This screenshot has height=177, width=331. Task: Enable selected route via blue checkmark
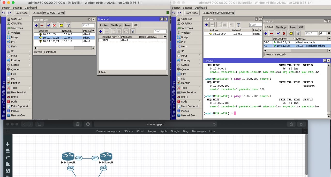pos(278,33)
